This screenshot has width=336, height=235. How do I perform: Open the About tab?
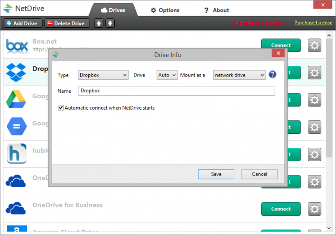tap(216, 10)
